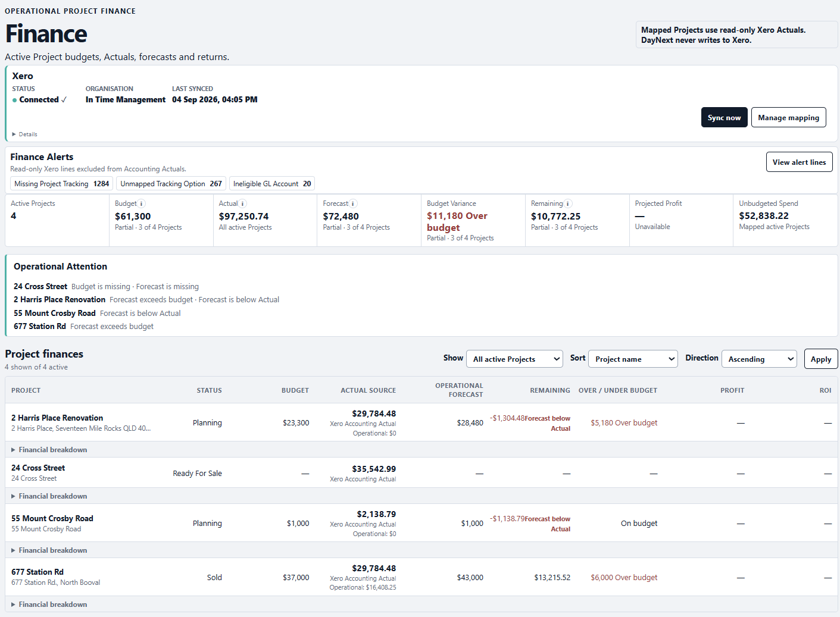Expand the Xero Details section
840x617 pixels.
[x=25, y=134]
